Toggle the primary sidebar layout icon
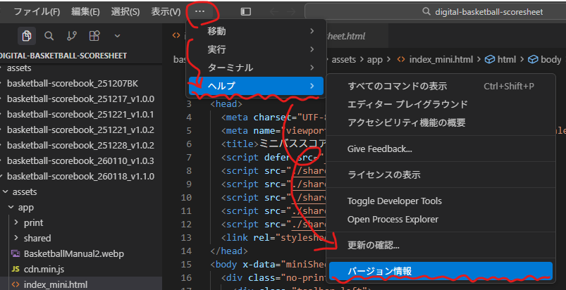566x290 pixels. point(246,12)
